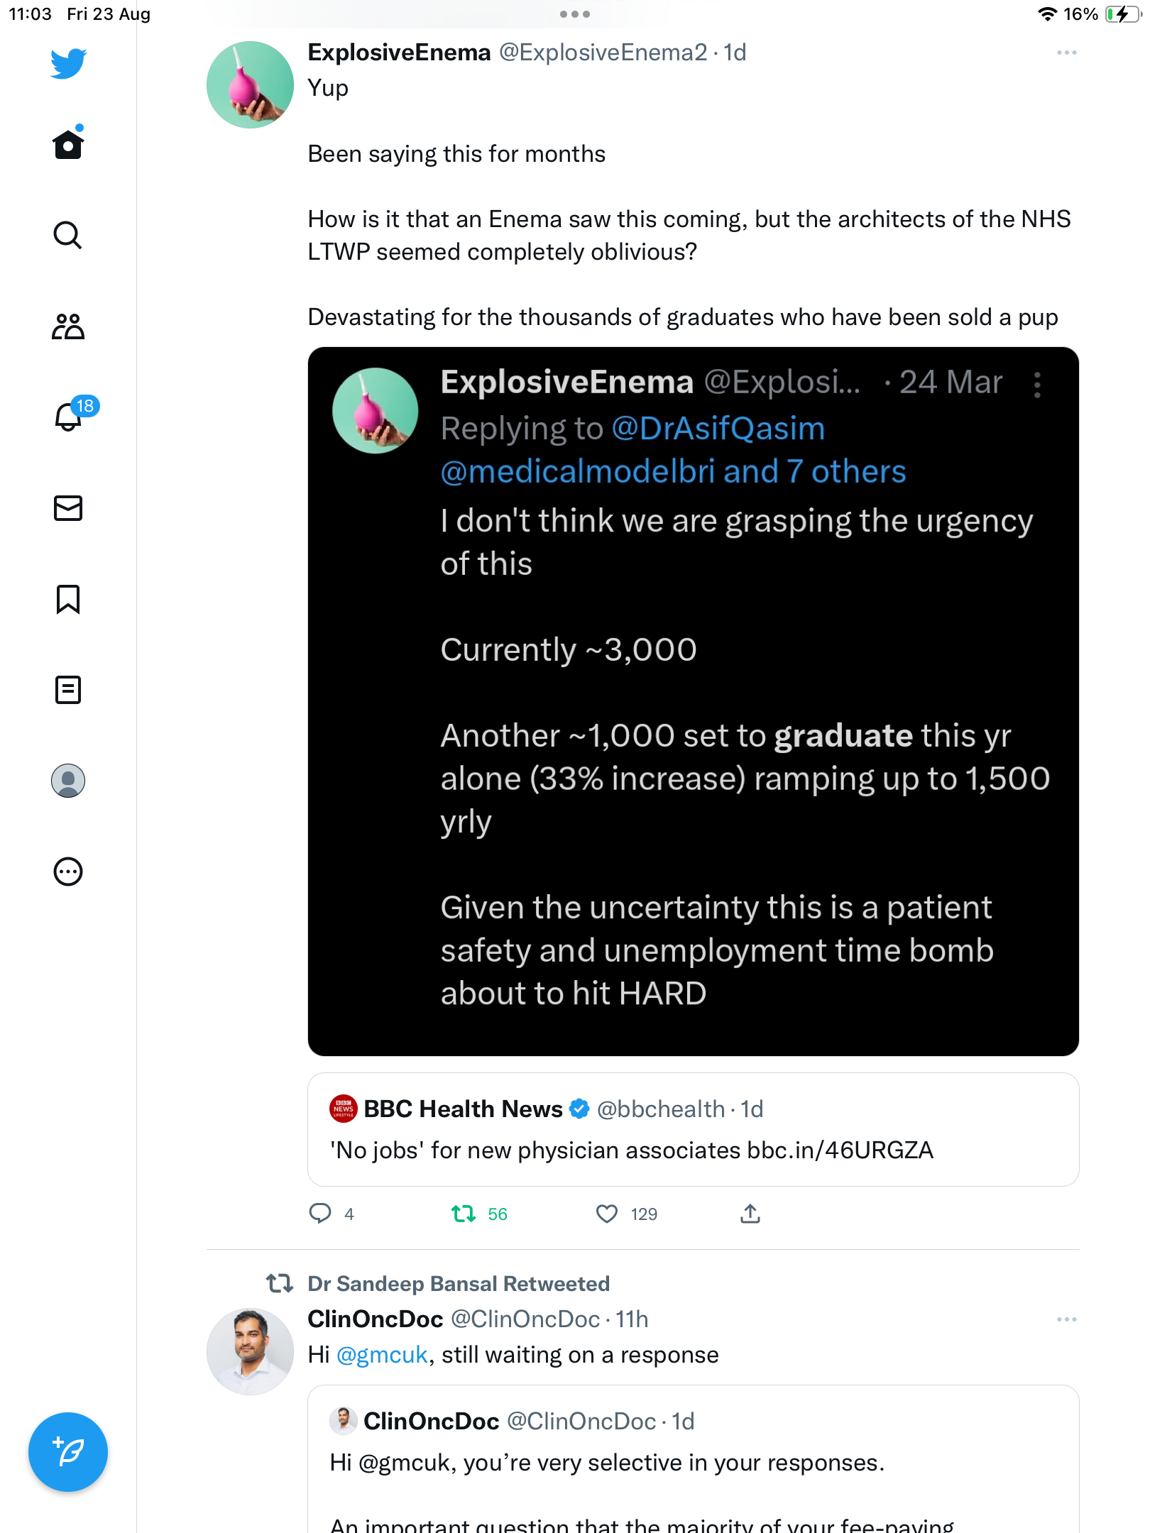Open the Twitter bird home logo
This screenshot has width=1150, height=1533.
68,64
